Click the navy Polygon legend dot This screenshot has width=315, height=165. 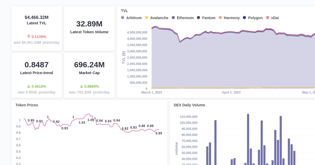pos(244,18)
